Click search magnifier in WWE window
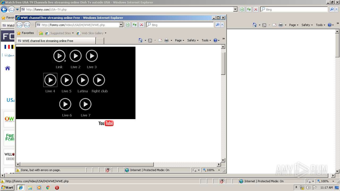Viewport: 340px width, 191px height. click(x=218, y=25)
